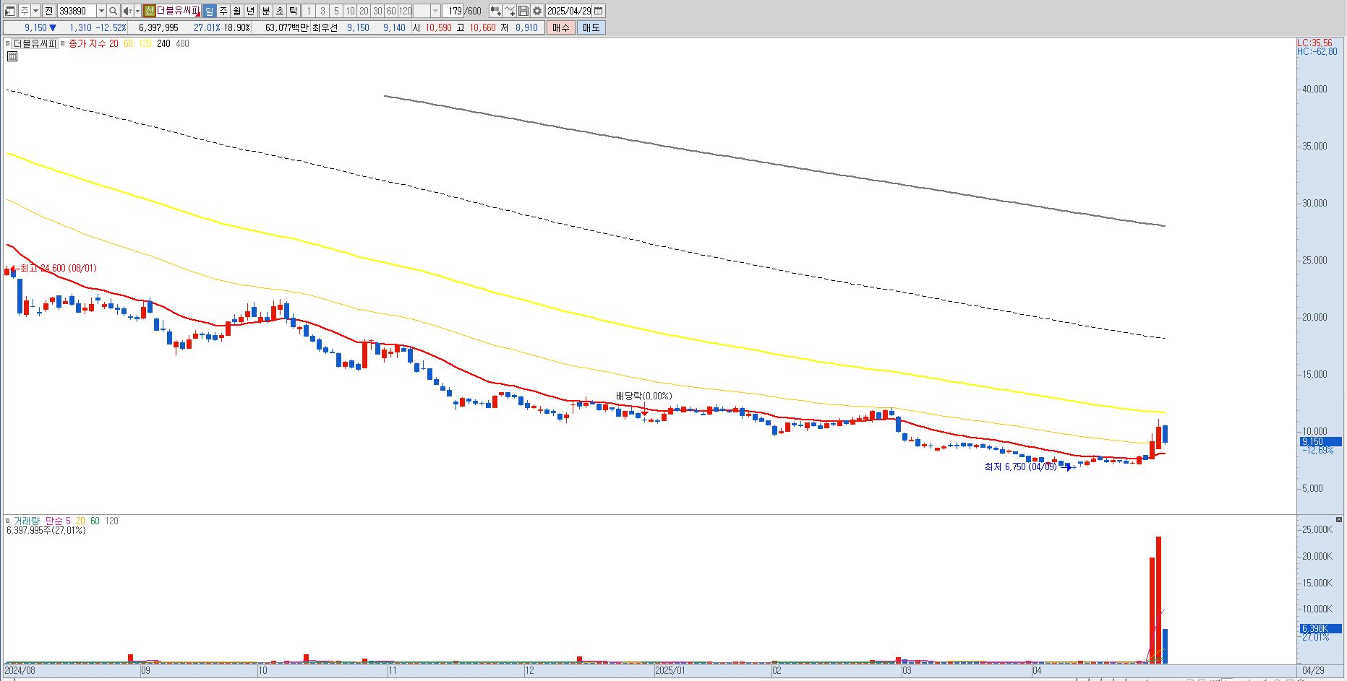This screenshot has width=1347, height=681.
Task: Click the chart layout icon at toolbar start
Action: coord(10,11)
